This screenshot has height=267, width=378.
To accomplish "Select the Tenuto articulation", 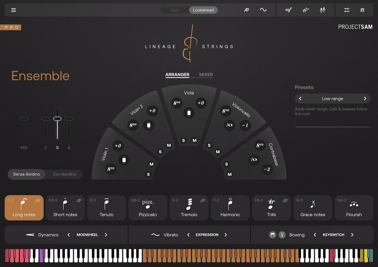I will point(107,208).
